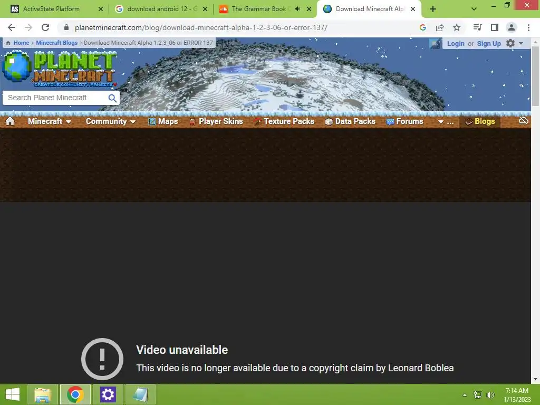This screenshot has width=540, height=405.
Task: Click the Login link
Action: click(x=456, y=44)
